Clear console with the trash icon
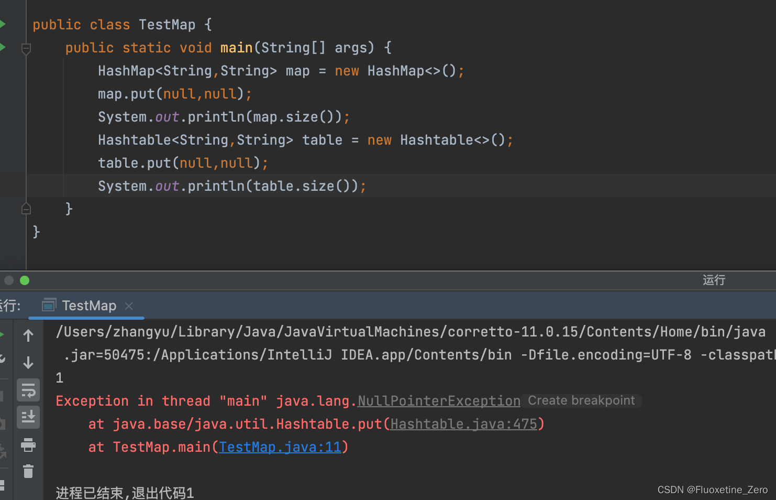Image resolution: width=776 pixels, height=500 pixels. tap(28, 471)
